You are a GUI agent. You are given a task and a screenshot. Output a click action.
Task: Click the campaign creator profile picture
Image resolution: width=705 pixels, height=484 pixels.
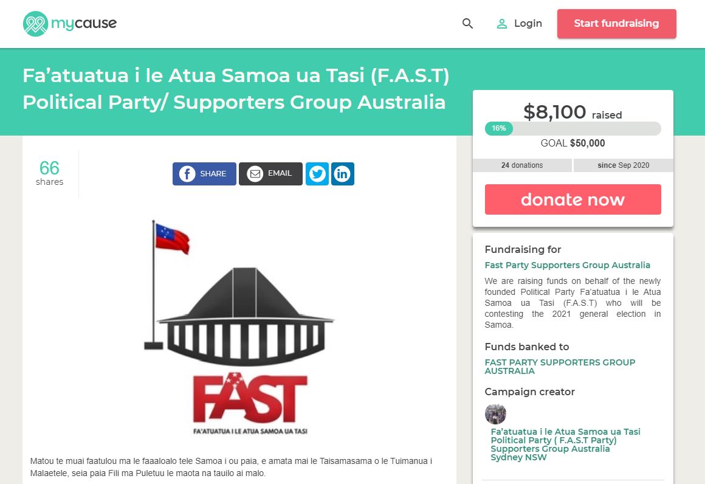tap(495, 414)
